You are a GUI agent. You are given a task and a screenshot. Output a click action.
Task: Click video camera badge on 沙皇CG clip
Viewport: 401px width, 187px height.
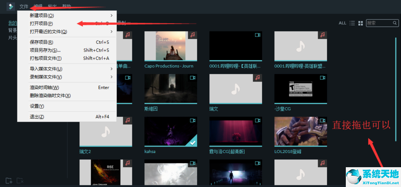[x=323, y=78]
